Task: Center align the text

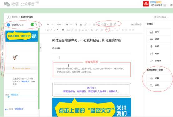Action: pyautogui.click(x=76, y=30)
